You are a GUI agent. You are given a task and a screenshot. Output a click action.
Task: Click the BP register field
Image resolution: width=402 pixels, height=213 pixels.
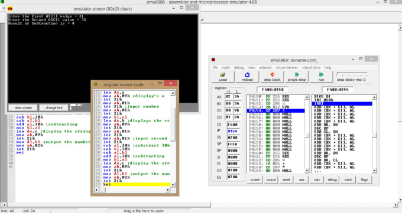(x=233, y=150)
